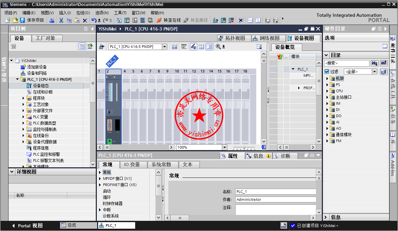
Task: Toggle the show address labels button in device toolbar
Action: 194,47
